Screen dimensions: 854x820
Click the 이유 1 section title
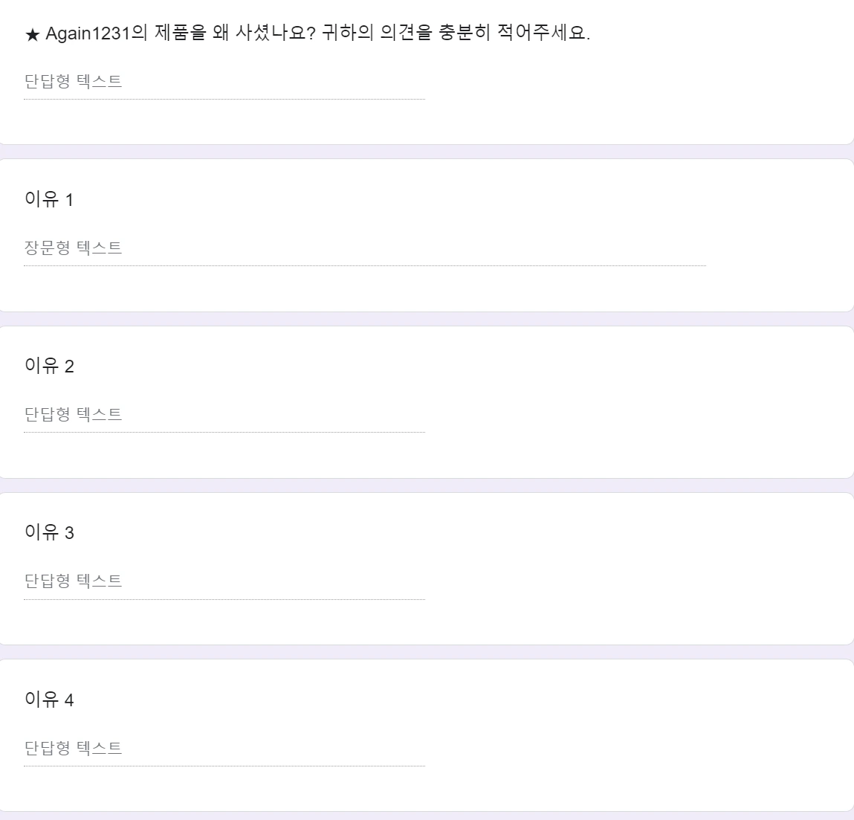pyautogui.click(x=47, y=199)
